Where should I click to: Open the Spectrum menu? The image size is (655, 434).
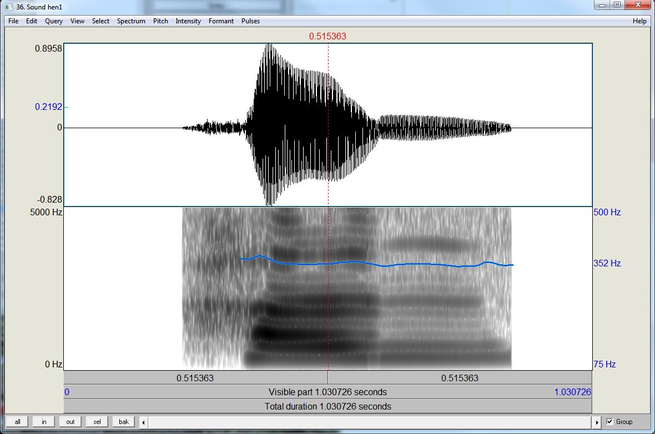[131, 21]
